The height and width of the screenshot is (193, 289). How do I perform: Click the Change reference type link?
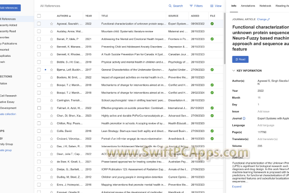[262, 19]
